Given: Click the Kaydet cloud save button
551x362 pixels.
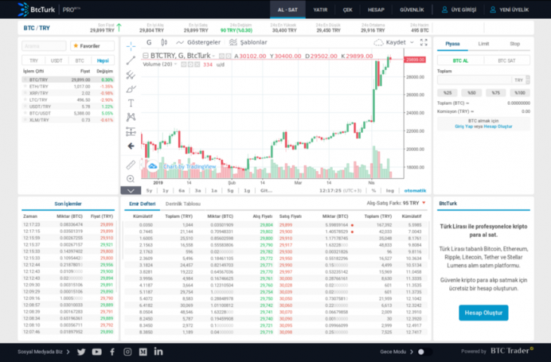Looking at the screenshot, I should pyautogui.click(x=389, y=42).
